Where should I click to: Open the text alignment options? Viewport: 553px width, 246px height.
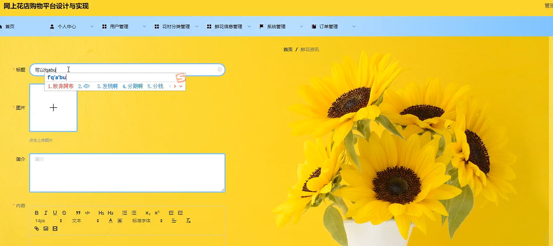[174, 221]
